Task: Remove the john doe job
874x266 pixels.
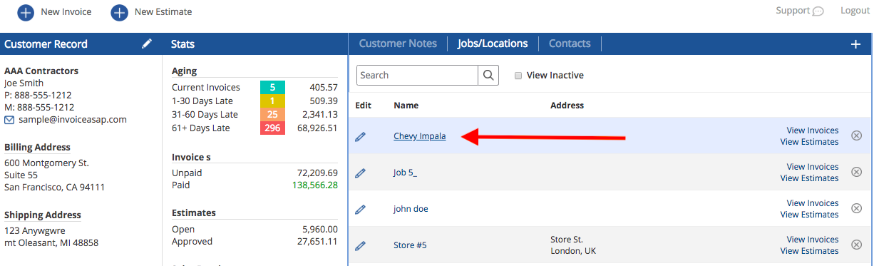Action: click(857, 208)
